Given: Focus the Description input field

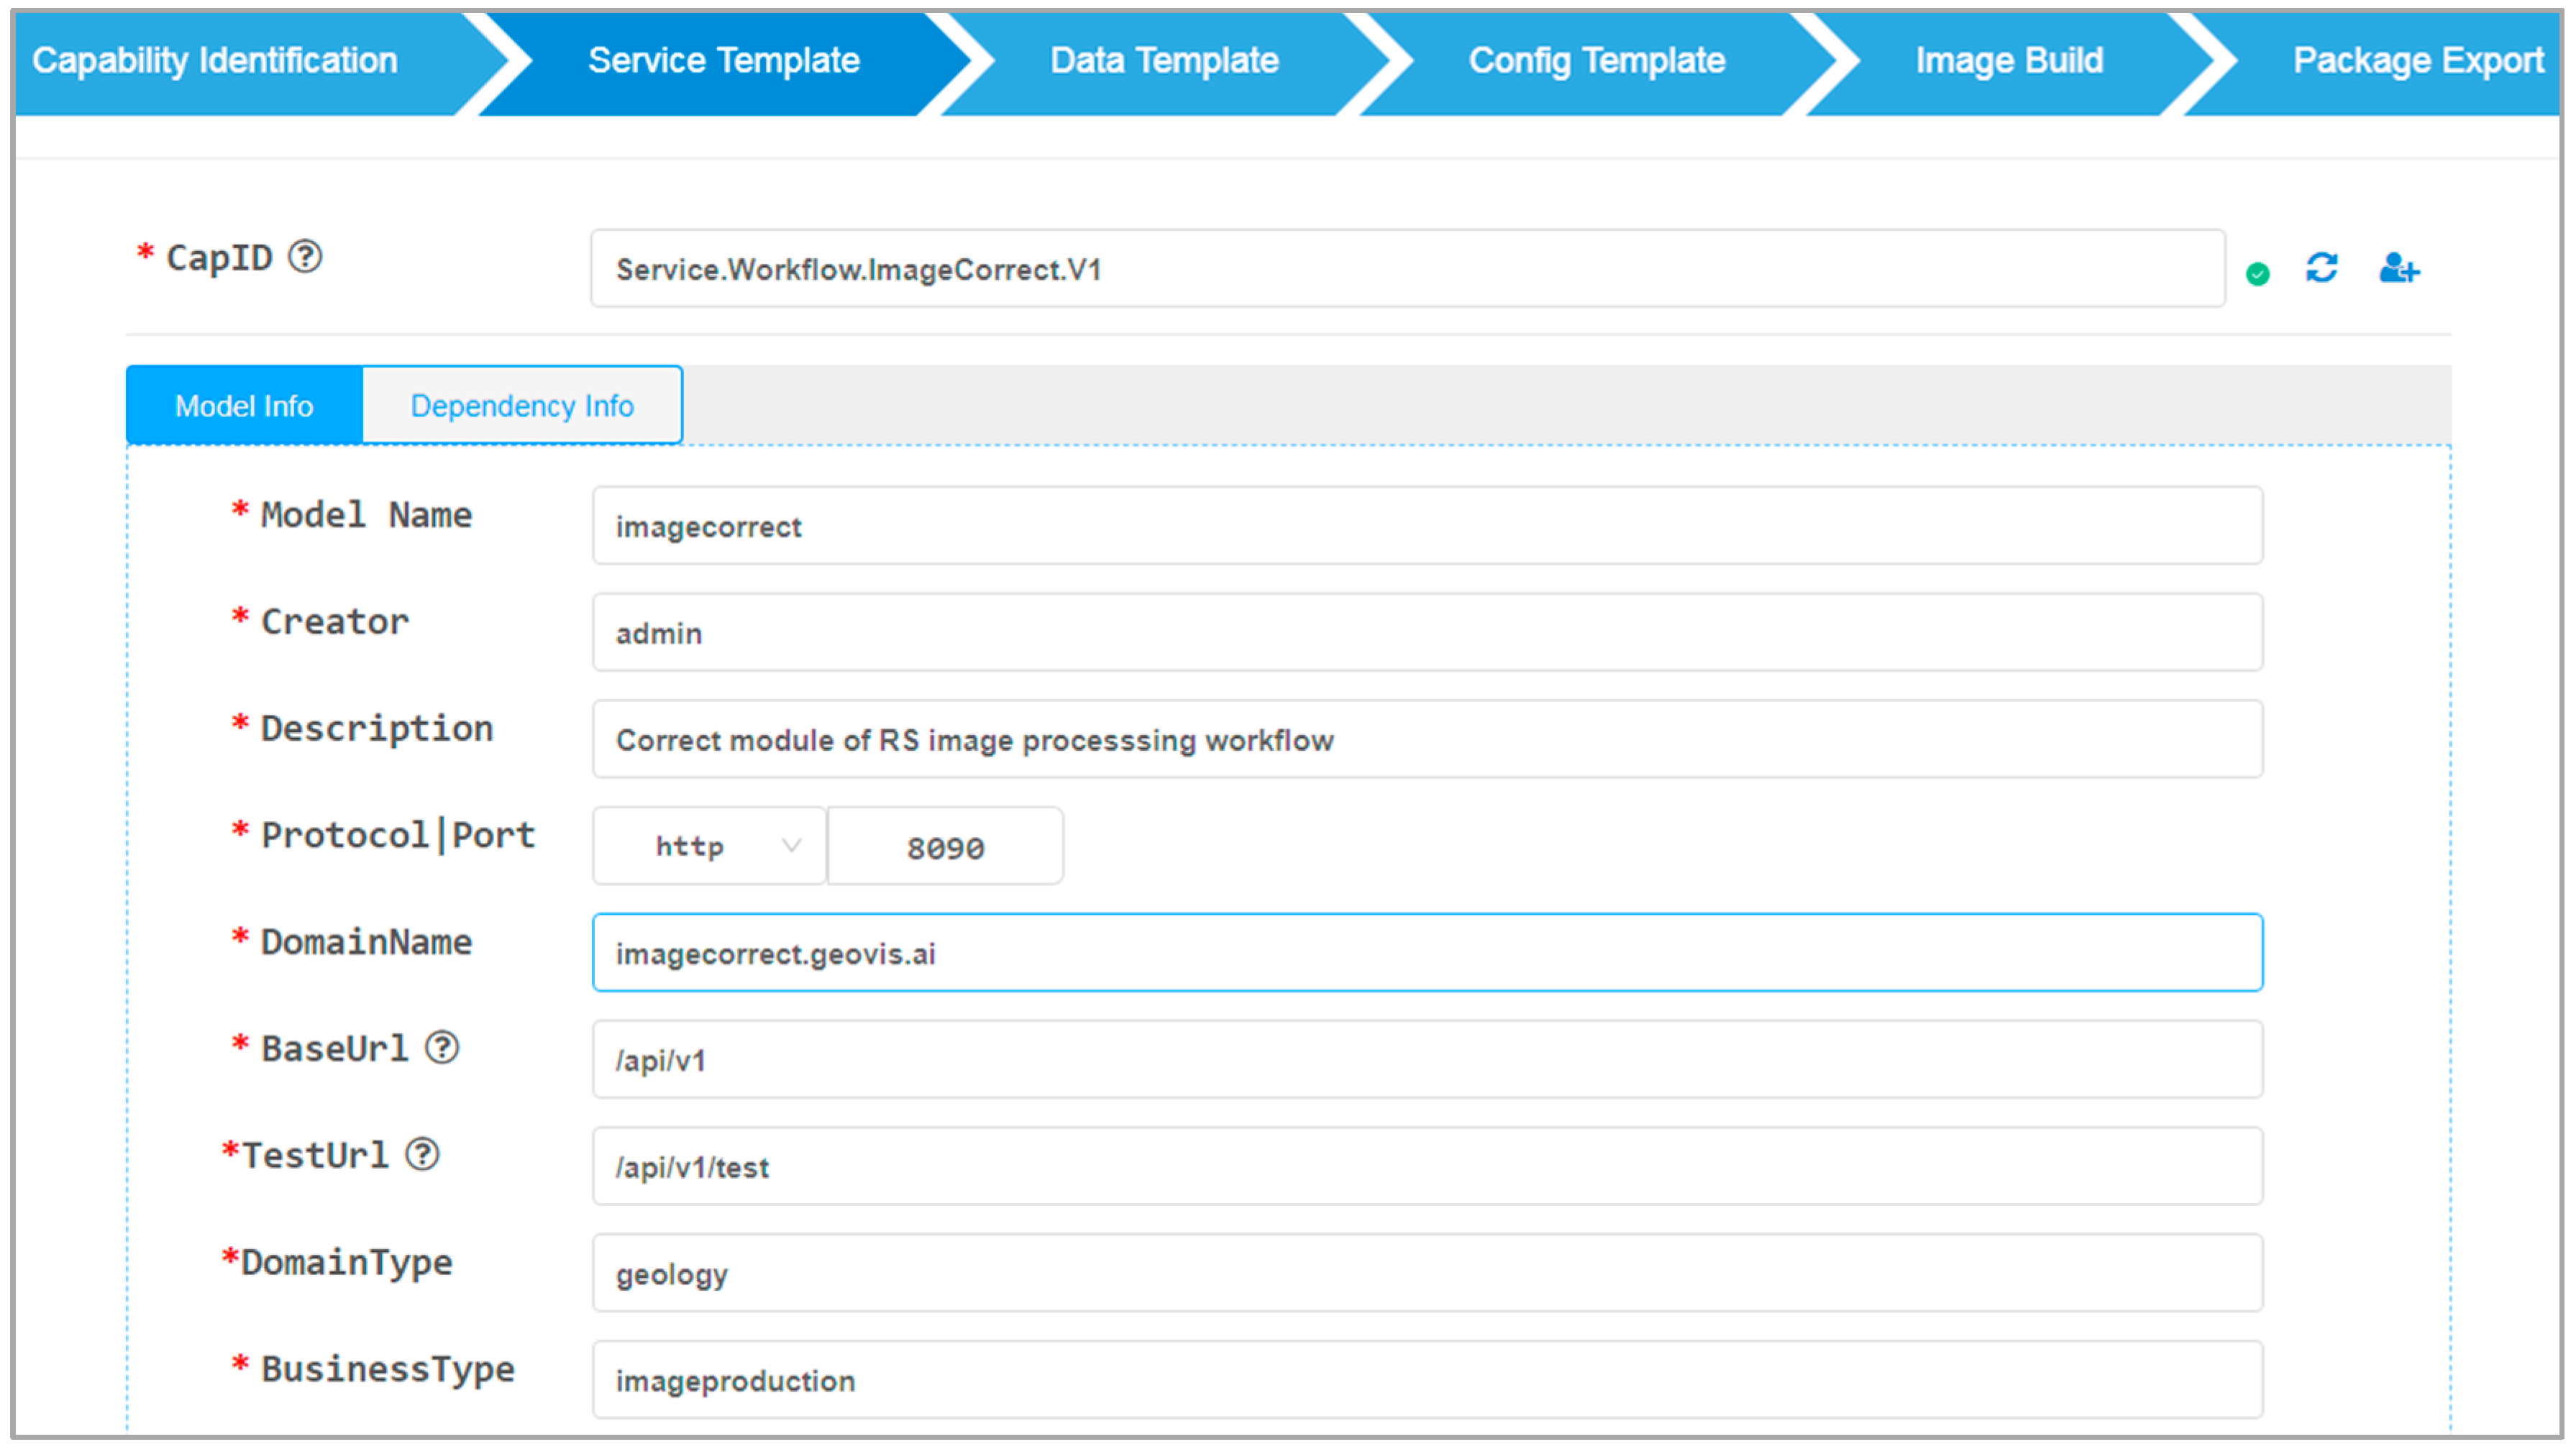Looking at the screenshot, I should point(1427,739).
